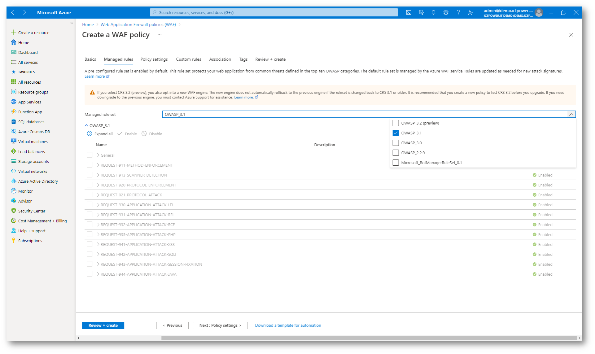Switch to the Custom rules tab
This screenshot has height=354, width=595.
(188, 59)
